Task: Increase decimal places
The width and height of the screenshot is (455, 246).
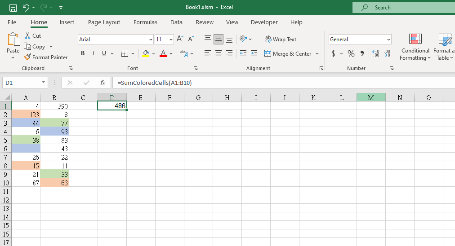Action: coord(376,53)
